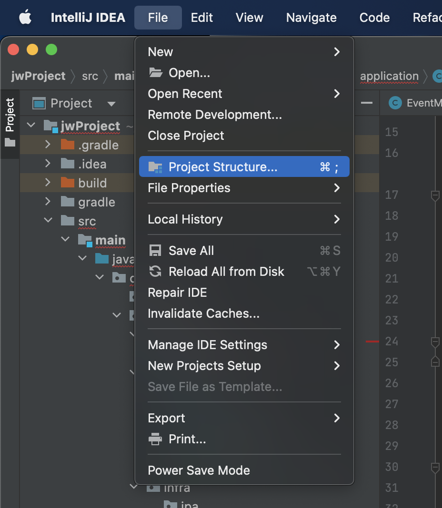Image resolution: width=442 pixels, height=508 pixels.
Task: Expand the gradle folder
Action: (48, 202)
